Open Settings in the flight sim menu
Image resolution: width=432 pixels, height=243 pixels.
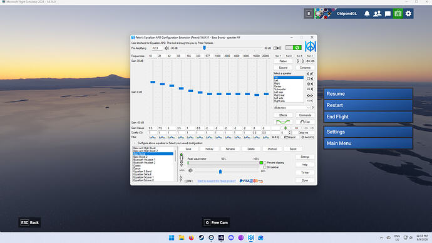[x=368, y=132]
